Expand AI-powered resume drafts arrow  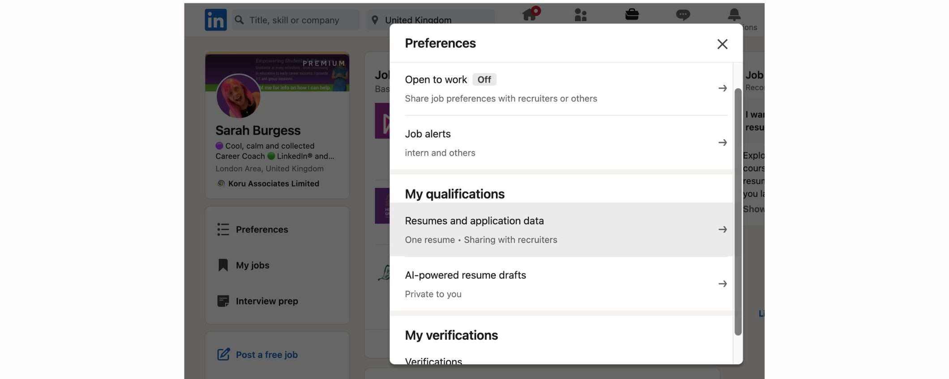click(x=722, y=284)
